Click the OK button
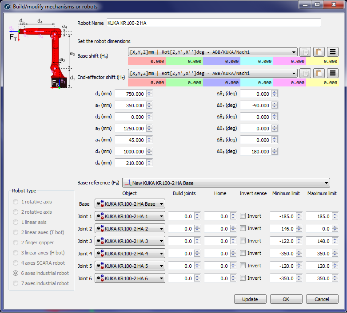This screenshot has height=313, width=347. 286,299
